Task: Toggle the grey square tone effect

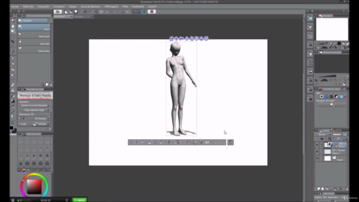Action: (x=332, y=97)
